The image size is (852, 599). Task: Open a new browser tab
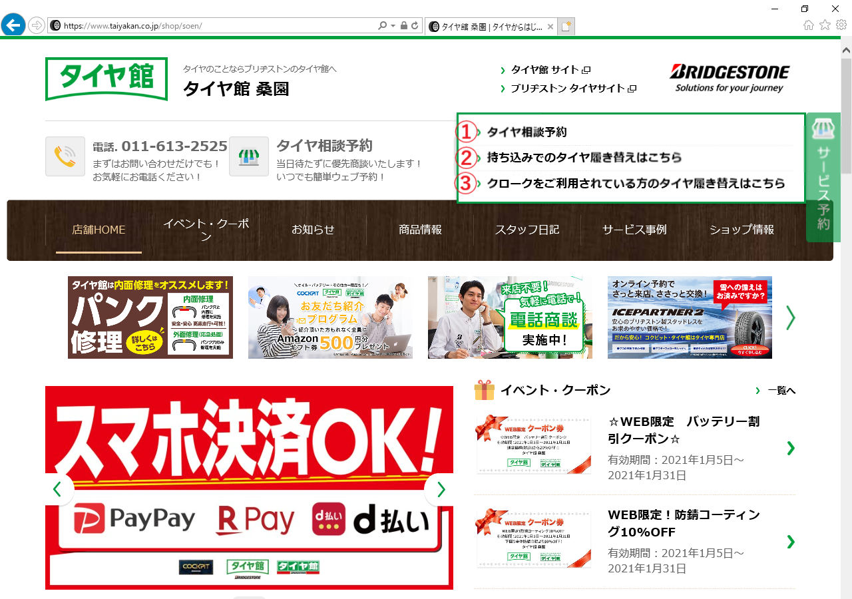[566, 27]
